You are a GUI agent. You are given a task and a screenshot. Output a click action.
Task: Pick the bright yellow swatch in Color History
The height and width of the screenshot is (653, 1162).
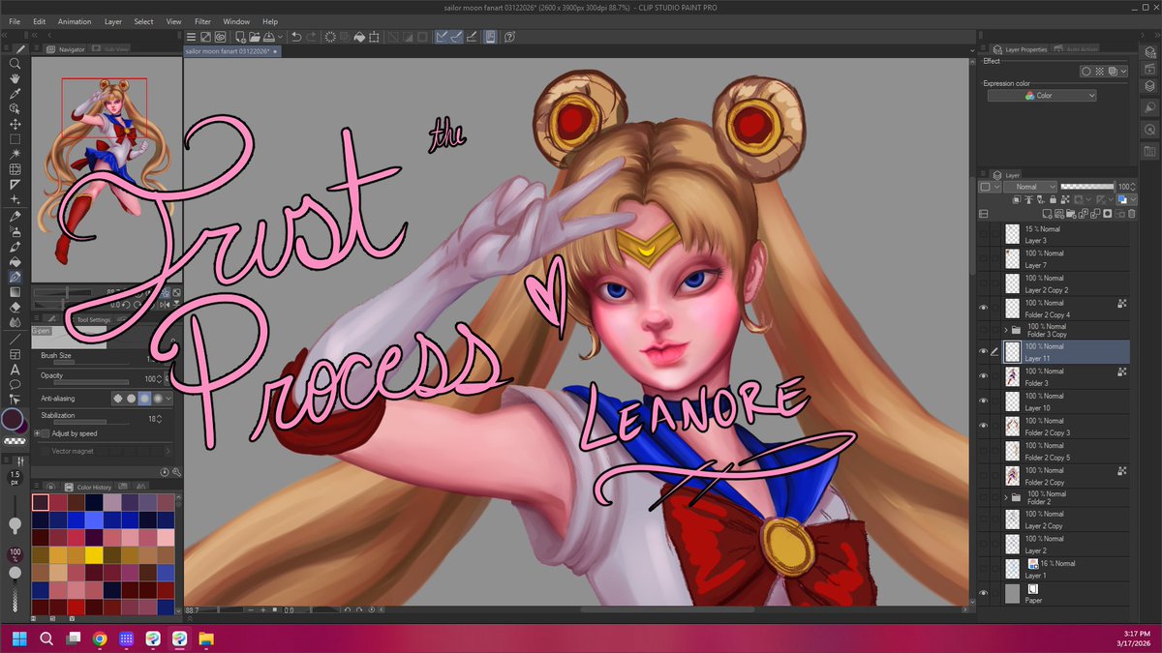tap(94, 555)
